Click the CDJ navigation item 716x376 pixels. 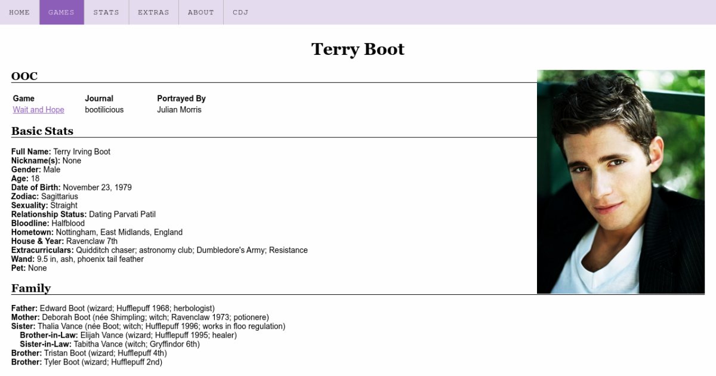(x=240, y=12)
